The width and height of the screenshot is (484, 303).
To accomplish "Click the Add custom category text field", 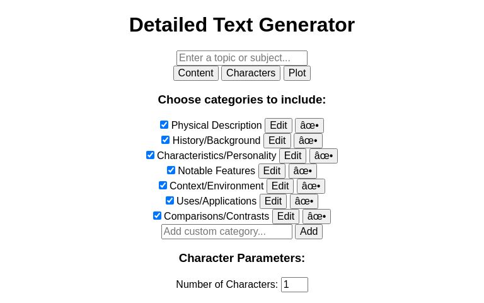I will pos(227,232).
